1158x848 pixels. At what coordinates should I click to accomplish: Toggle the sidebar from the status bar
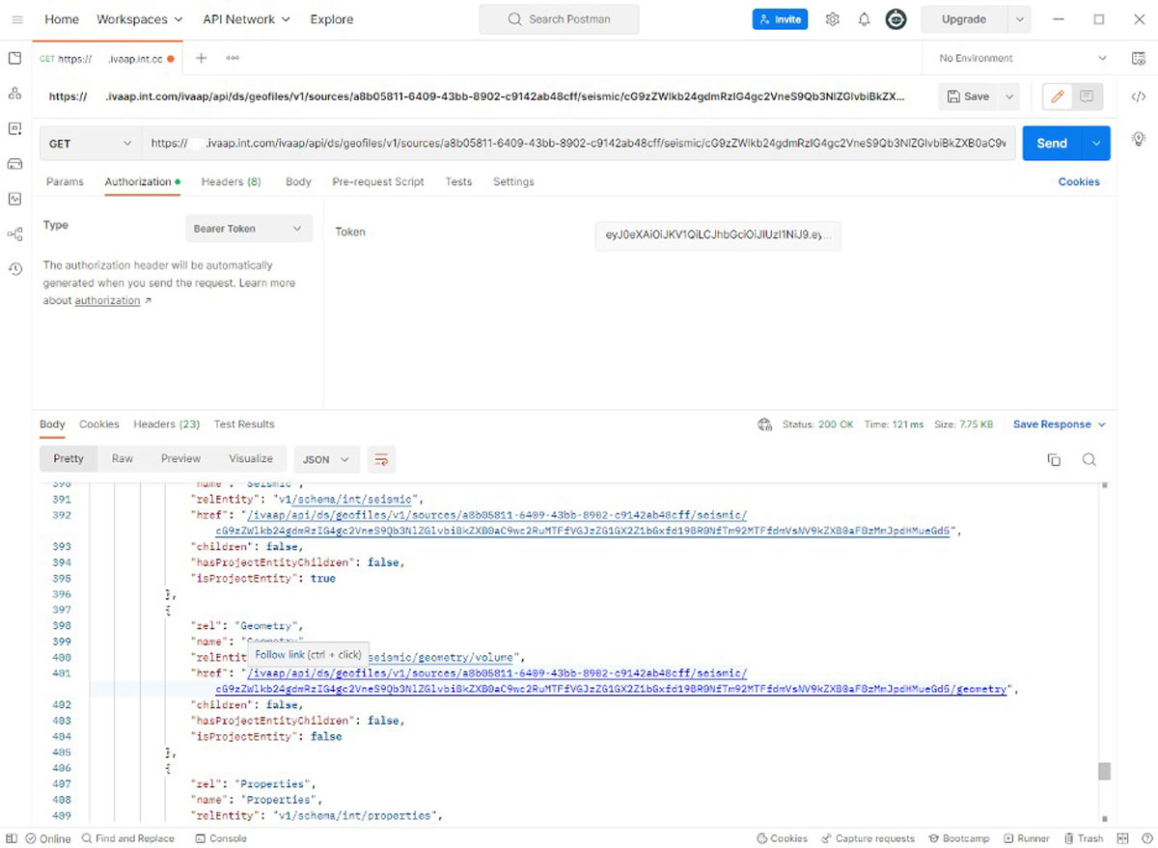tap(12, 838)
